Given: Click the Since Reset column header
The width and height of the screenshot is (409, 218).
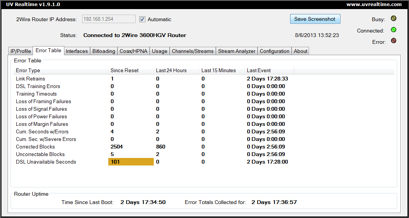Looking at the screenshot, I should [125, 70].
